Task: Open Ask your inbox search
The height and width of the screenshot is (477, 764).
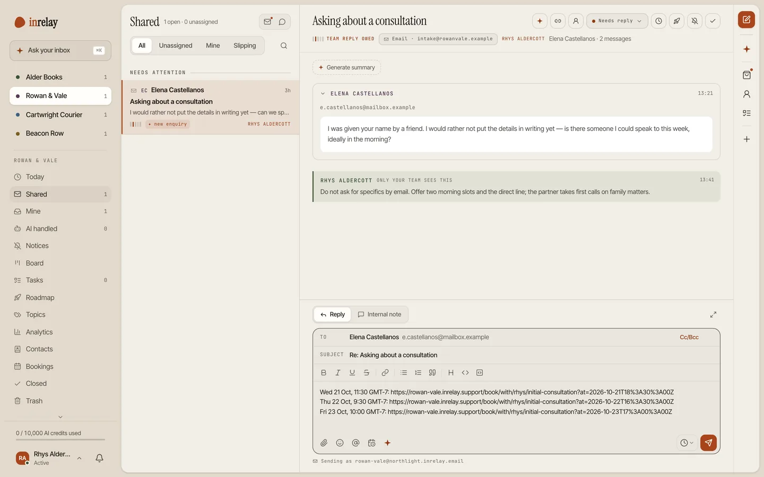Action: point(60,50)
